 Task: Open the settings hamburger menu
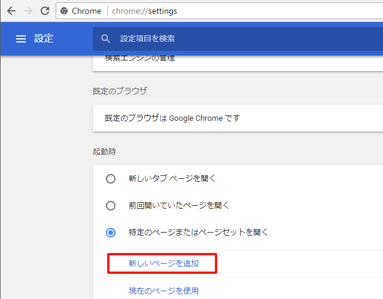point(21,38)
